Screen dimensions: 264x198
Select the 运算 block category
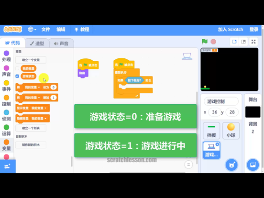[x=6, y=130]
